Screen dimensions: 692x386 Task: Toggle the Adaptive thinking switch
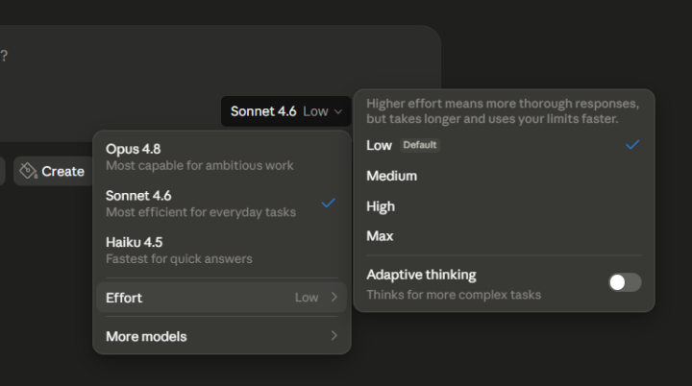point(625,282)
